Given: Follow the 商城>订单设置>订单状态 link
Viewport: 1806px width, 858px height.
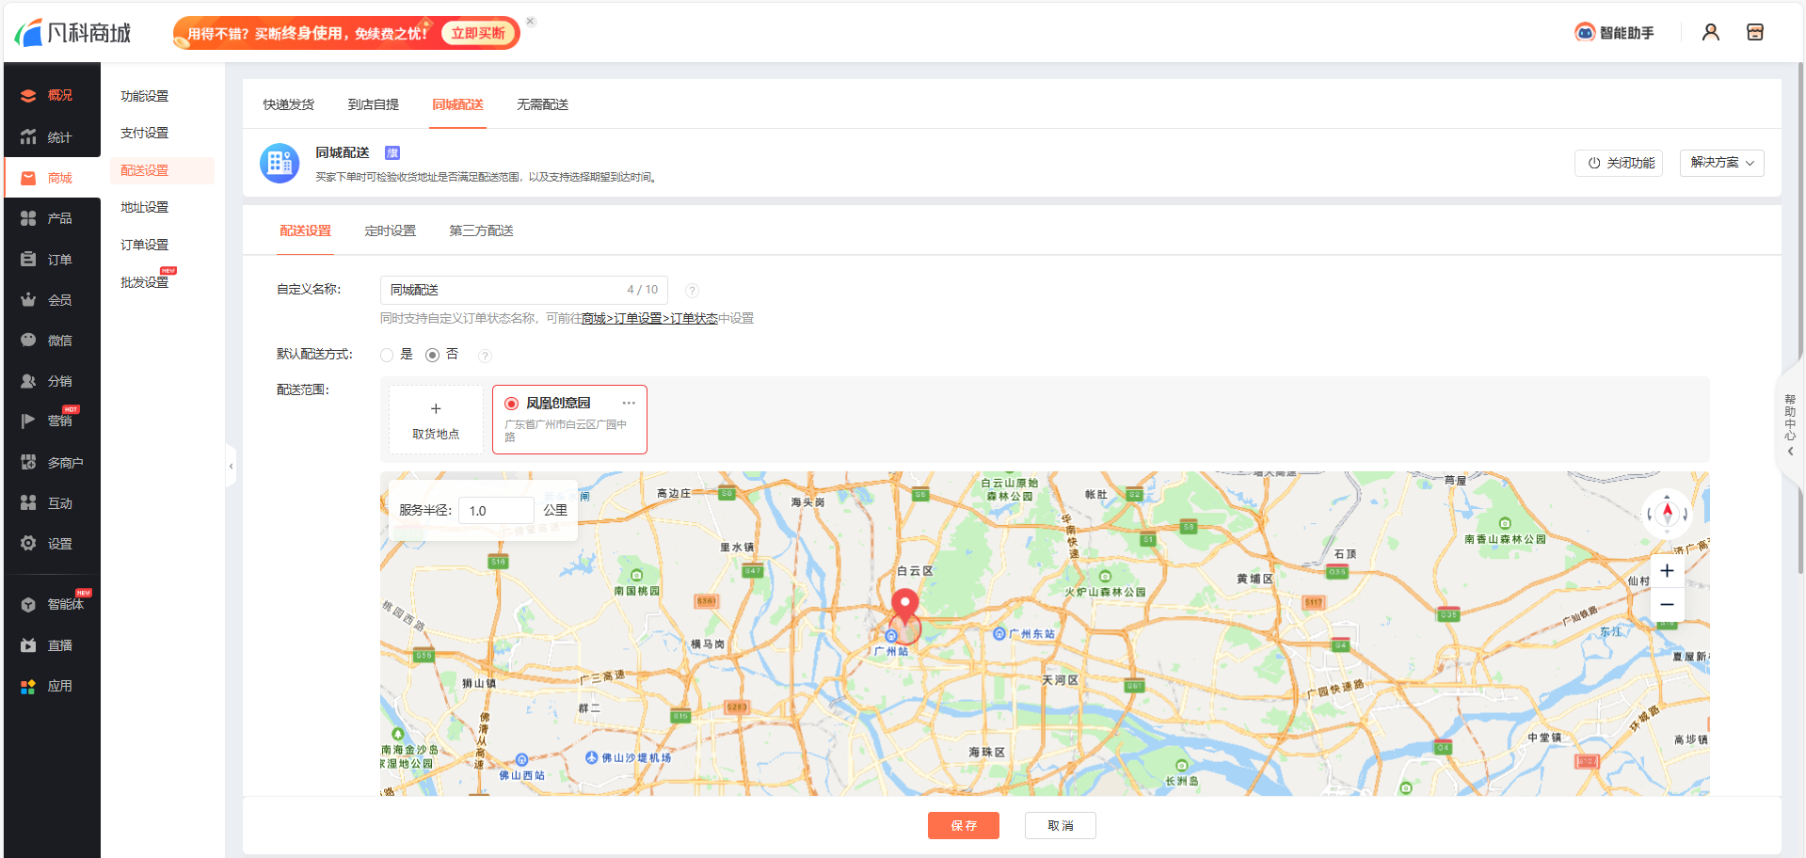Looking at the screenshot, I should pos(649,318).
